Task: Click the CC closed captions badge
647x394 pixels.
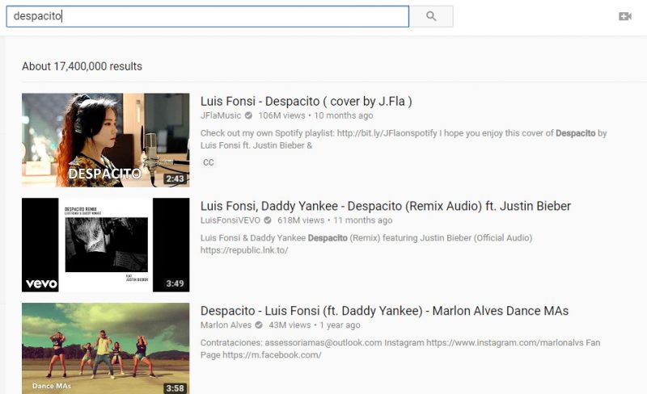Action: coord(209,162)
